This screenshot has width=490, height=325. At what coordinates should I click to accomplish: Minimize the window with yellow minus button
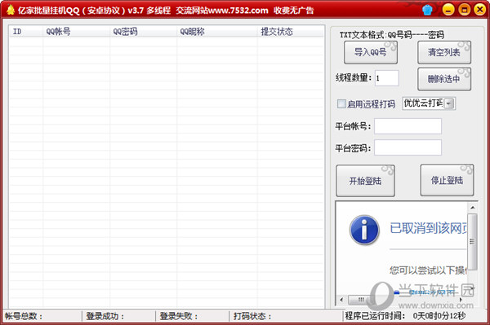point(448,10)
